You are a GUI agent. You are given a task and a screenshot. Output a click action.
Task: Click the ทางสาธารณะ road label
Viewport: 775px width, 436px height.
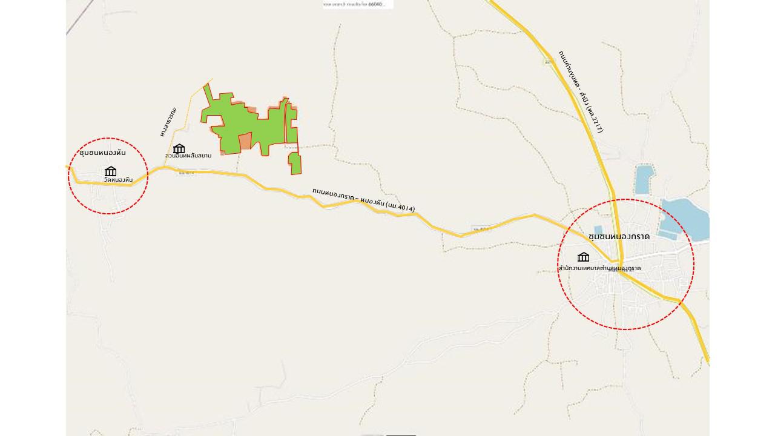pyautogui.click(x=168, y=122)
